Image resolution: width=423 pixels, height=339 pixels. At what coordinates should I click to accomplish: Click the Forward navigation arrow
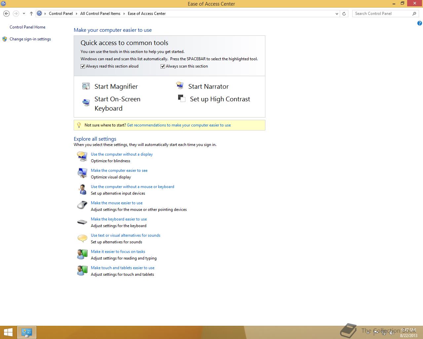[x=16, y=14]
